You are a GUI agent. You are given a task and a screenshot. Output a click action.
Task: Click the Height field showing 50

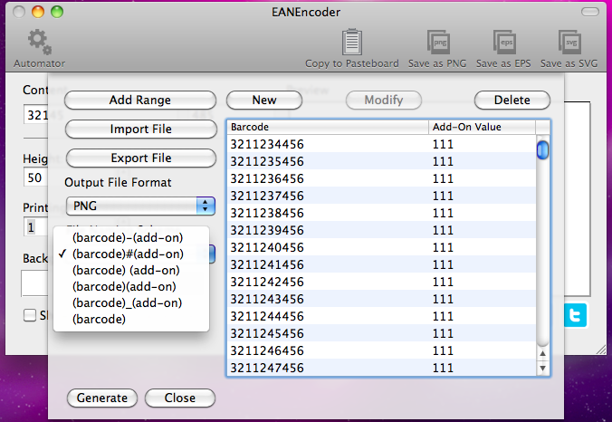click(35, 177)
